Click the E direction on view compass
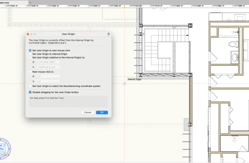Image resolution: width=249 pixels, height=163 pixels. coord(9,149)
